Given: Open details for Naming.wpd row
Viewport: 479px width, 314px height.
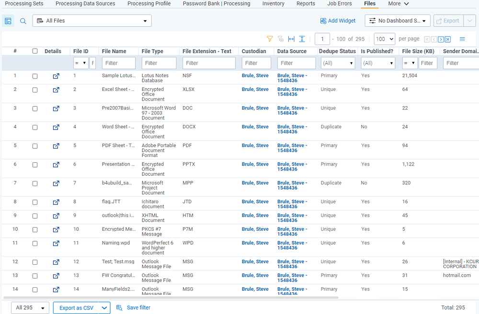Looking at the screenshot, I should [x=56, y=243].
